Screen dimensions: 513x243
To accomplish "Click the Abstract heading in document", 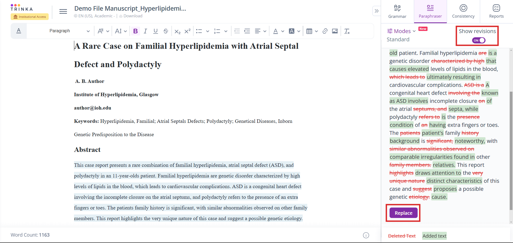I will coord(87,150).
